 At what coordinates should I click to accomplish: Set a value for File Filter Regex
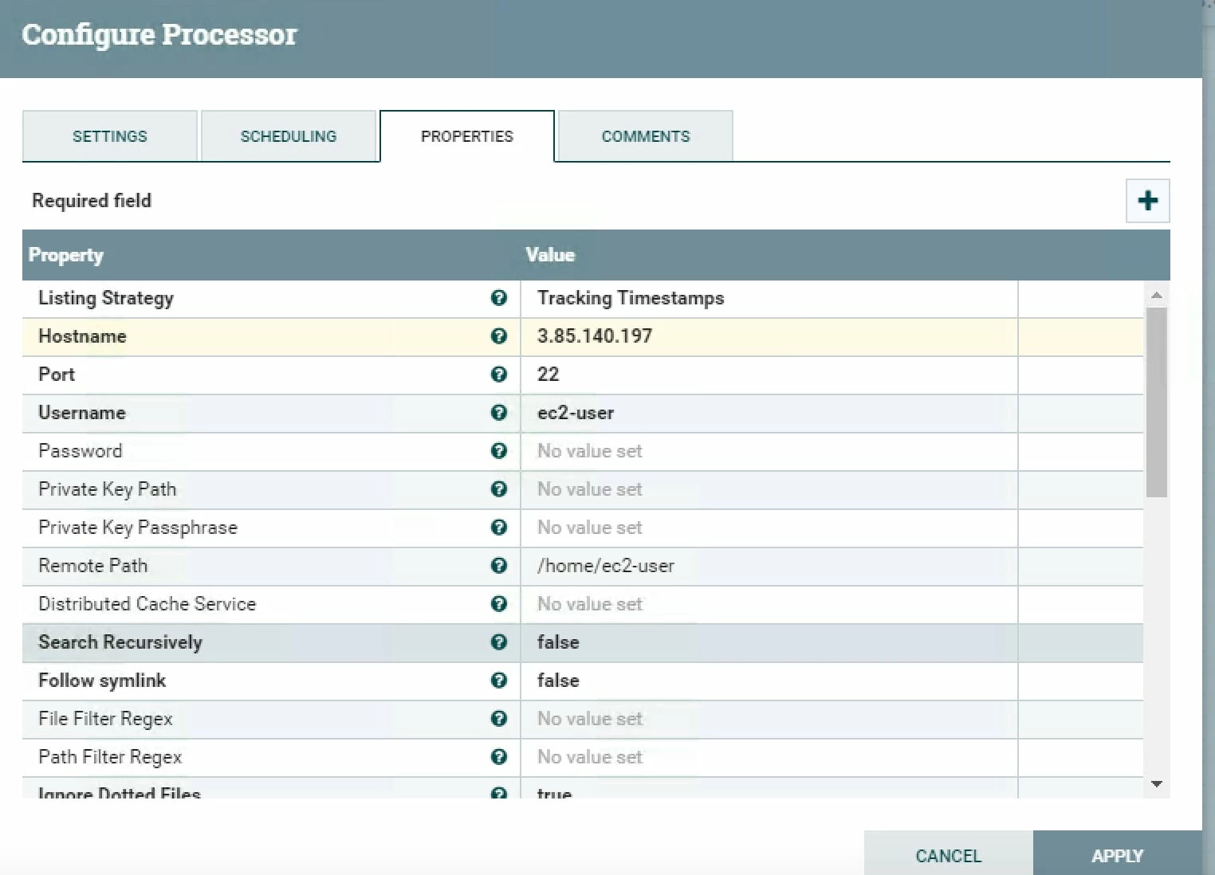(x=769, y=719)
